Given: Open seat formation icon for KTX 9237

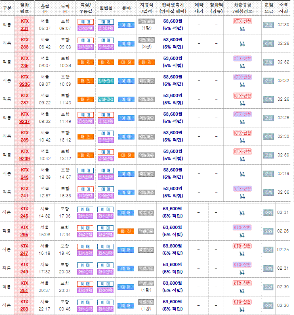Looking at the screenshot, I should pos(242,122).
